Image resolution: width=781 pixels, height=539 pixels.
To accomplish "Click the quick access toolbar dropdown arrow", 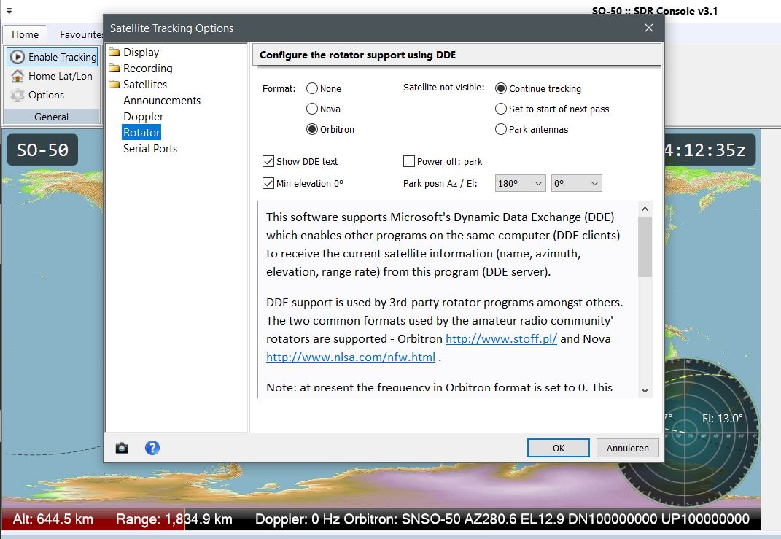I will coord(9,11).
